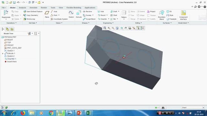This screenshot has width=207, height=116.
Task: Switch to the Annotate tab
Action: tap(33, 8)
